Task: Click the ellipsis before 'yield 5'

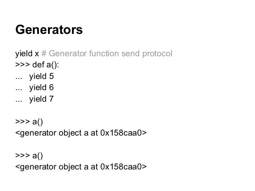Action: coord(19,79)
